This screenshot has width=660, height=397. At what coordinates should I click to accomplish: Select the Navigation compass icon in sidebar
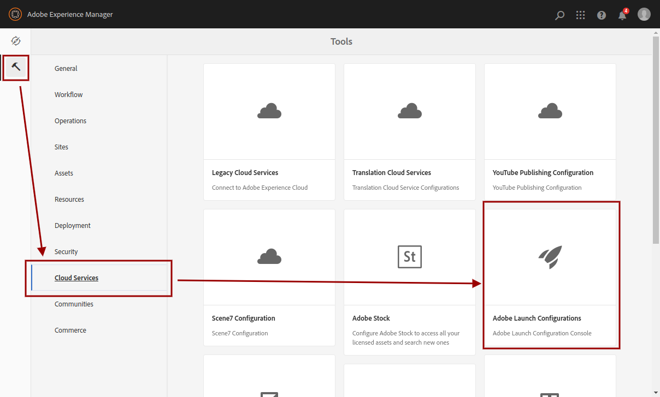[15, 41]
